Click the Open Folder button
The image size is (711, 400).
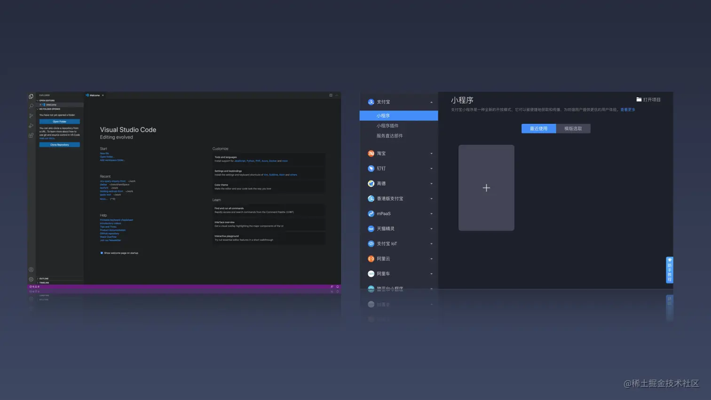[60, 121]
